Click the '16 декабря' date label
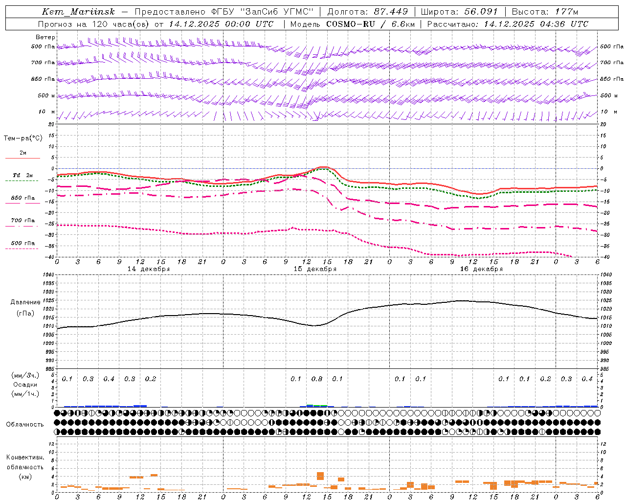The width and height of the screenshot is (626, 501). [x=481, y=269]
